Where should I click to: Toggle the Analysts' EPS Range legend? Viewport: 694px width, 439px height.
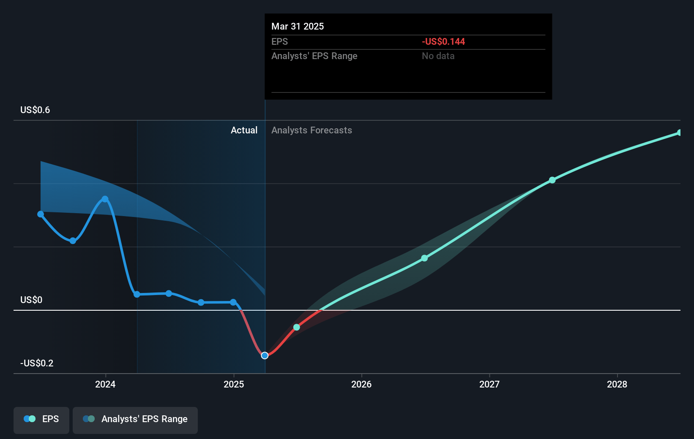click(x=135, y=420)
